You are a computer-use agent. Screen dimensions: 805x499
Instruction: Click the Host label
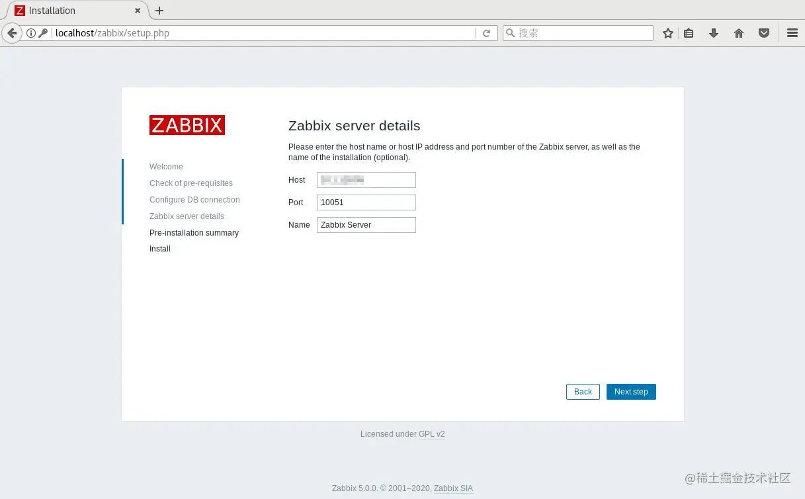point(297,180)
